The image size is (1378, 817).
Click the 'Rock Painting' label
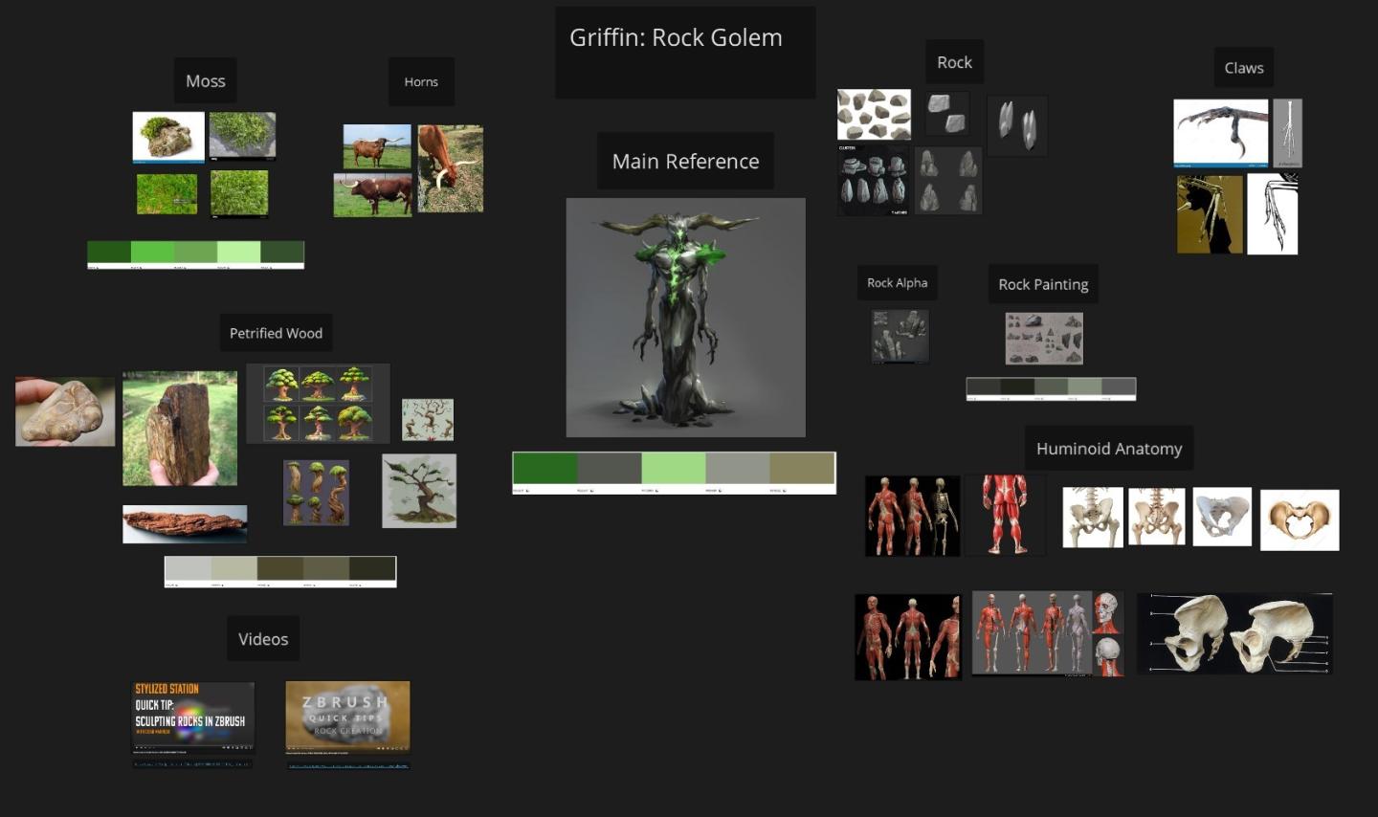1043,284
